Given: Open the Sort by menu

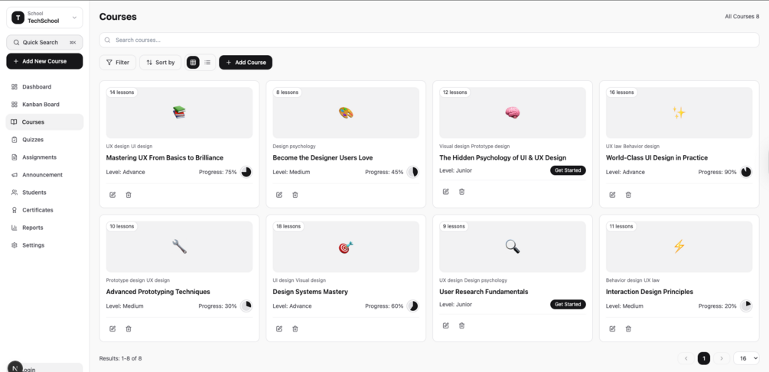Looking at the screenshot, I should [x=161, y=62].
